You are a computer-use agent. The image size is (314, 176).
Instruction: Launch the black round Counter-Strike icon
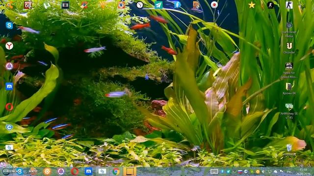coord(270,5)
